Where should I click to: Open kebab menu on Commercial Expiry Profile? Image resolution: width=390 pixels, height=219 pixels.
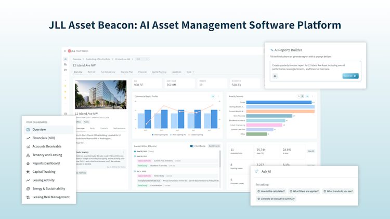coord(218,97)
